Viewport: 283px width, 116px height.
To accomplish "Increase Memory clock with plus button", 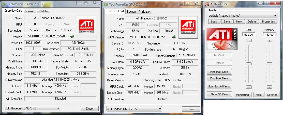I will (270, 41).
